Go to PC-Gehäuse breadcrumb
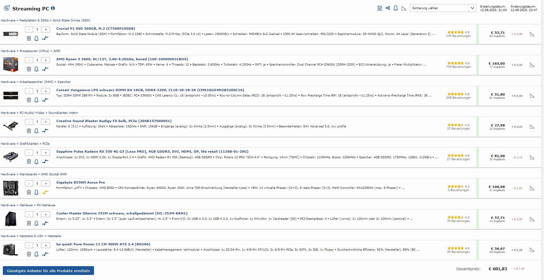Viewport: 544px width, 280px height. [x=46, y=205]
